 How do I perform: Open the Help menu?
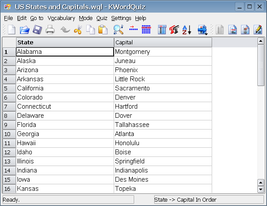click(x=141, y=18)
